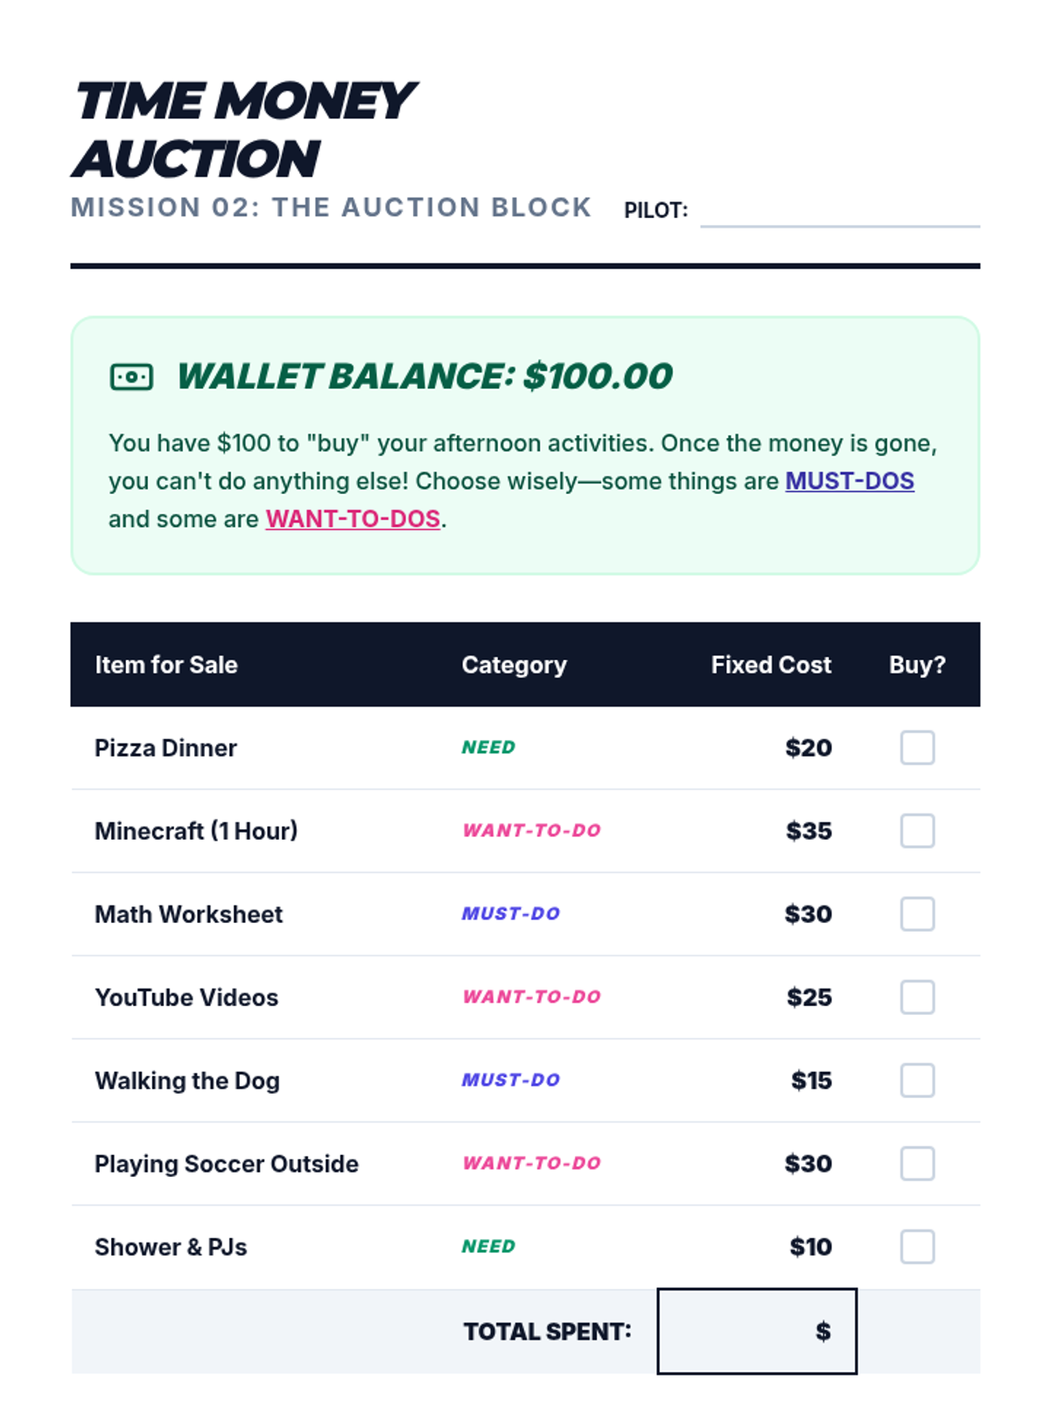The image size is (1050, 1401).
Task: Tick Playing Soccer Outside checkbox
Action: [917, 1164]
